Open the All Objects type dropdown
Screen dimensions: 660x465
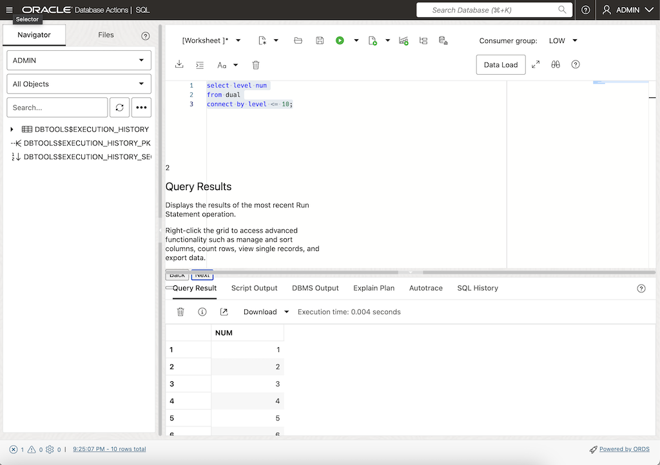click(x=79, y=84)
